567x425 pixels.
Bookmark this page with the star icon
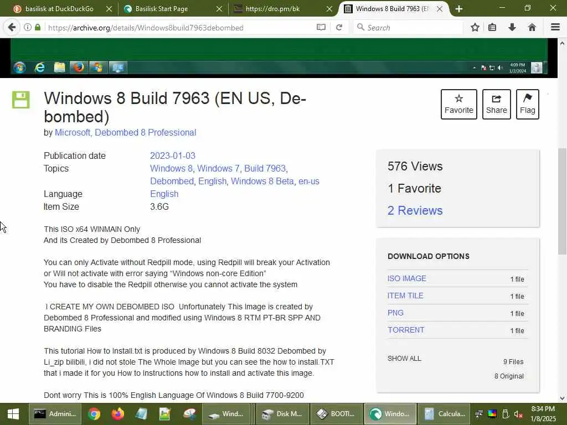pyautogui.click(x=475, y=28)
